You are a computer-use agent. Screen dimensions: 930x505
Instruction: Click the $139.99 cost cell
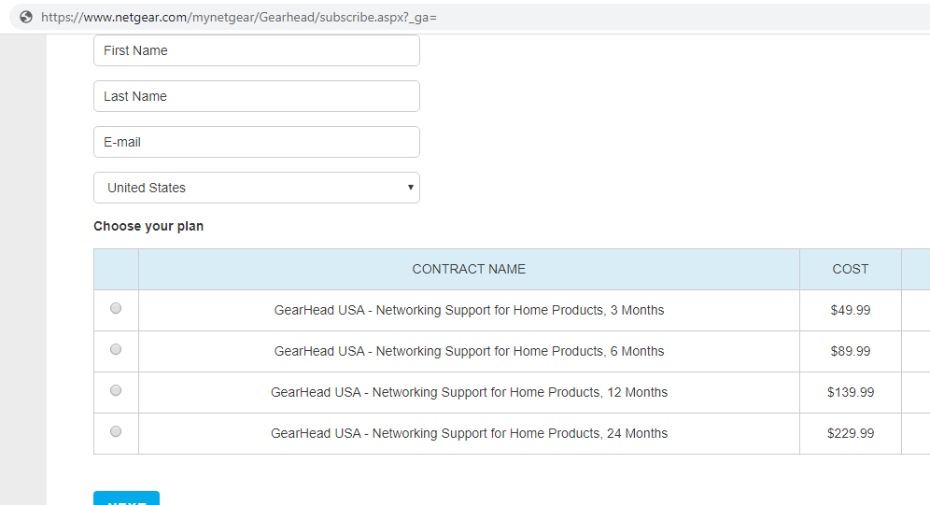click(x=850, y=392)
